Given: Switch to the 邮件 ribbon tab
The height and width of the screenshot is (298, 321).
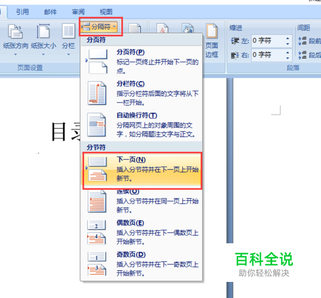Looking at the screenshot, I should tap(50, 12).
